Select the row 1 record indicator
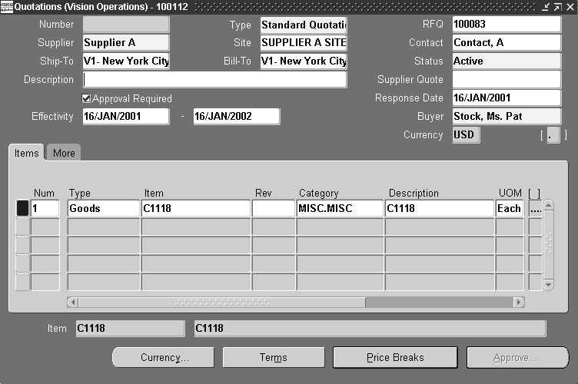This screenshot has height=384, width=578. click(x=22, y=208)
